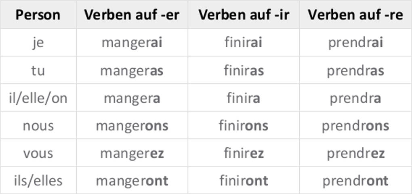Click the cell reading 'finirons'
Viewport: 412px width, 194px height.
(x=243, y=126)
